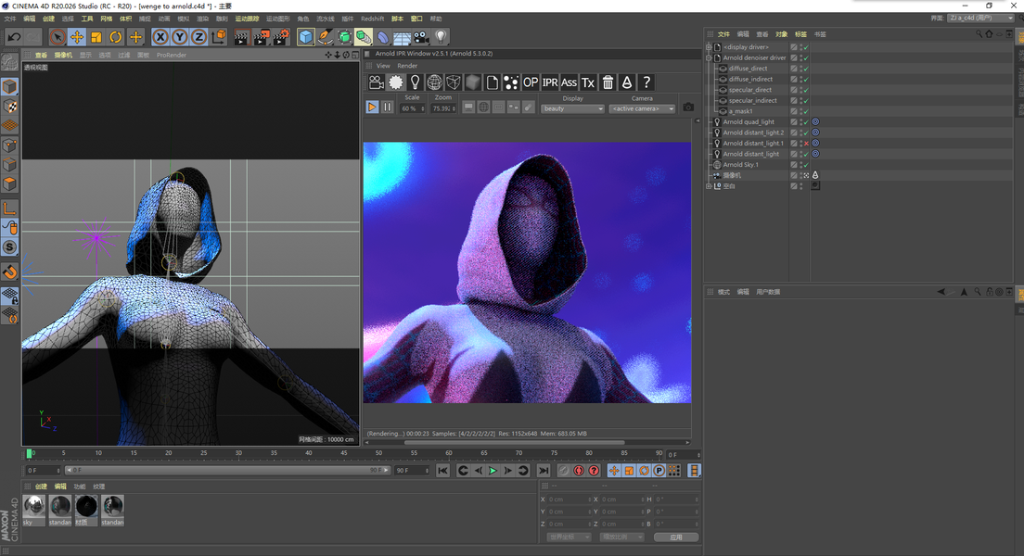The image size is (1024, 556).
Task: Click the Tx texture button in IPR toolbar
Action: pos(588,82)
